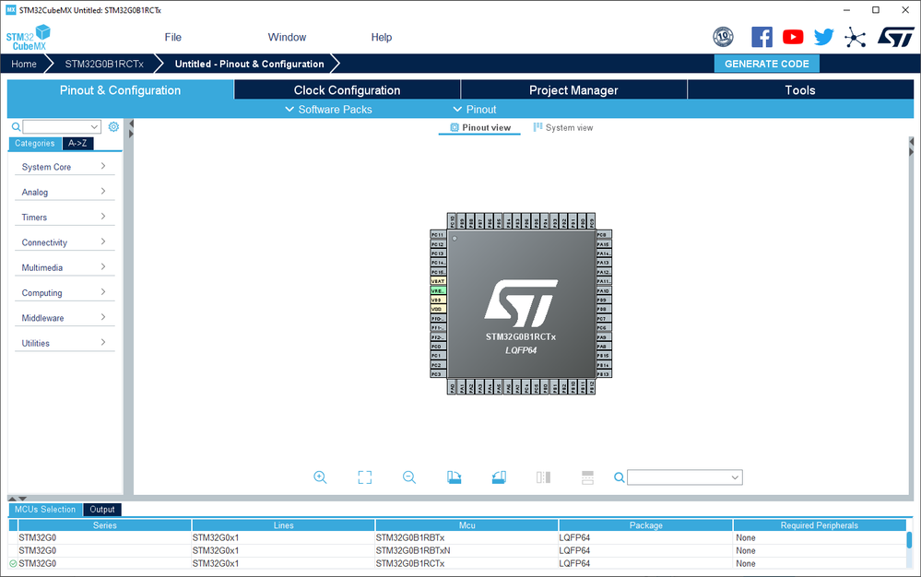Open the Help menu
Viewport: 921px width, 577px height.
(381, 37)
